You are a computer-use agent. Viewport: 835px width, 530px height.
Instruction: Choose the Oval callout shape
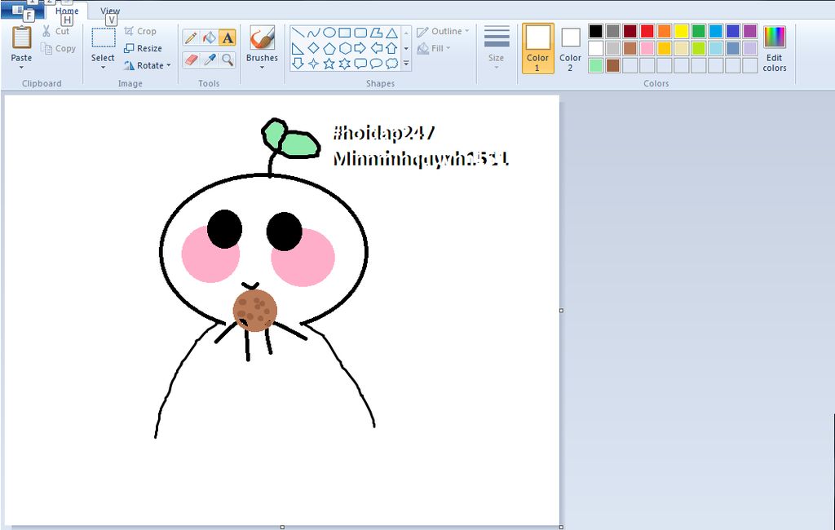(376, 64)
